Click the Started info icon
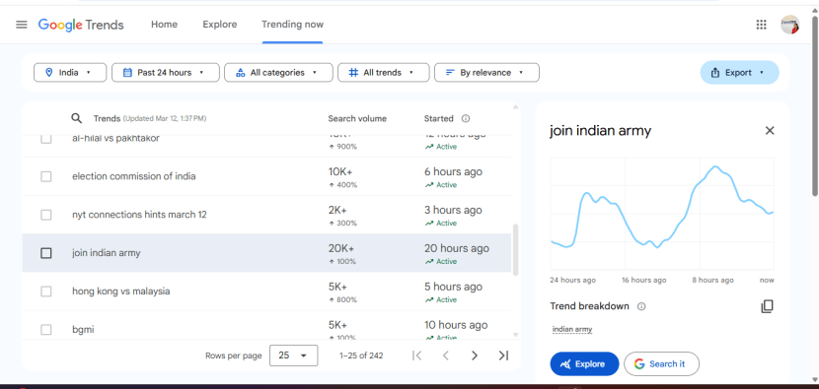819x389 pixels. (x=466, y=118)
